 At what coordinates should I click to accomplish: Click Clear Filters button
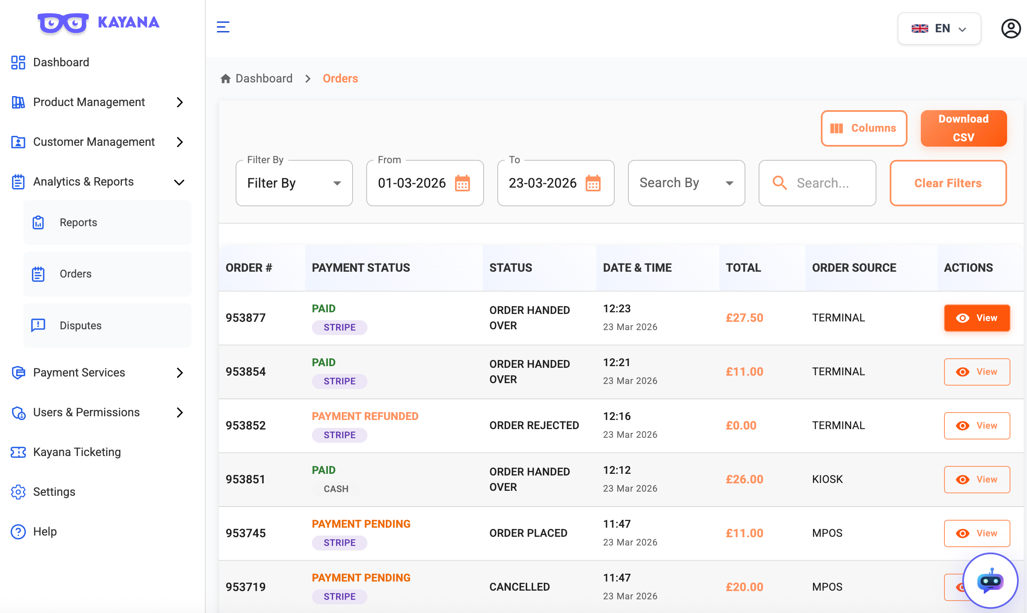tap(948, 183)
